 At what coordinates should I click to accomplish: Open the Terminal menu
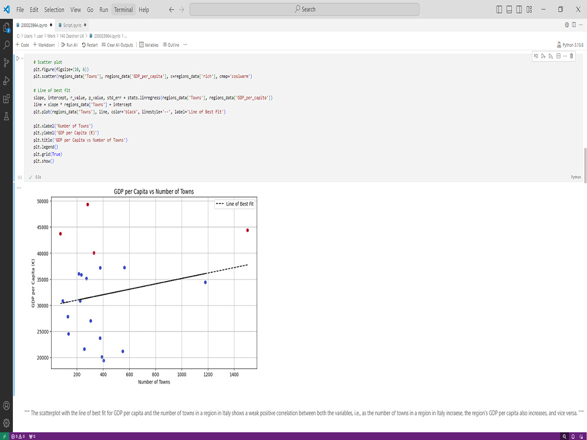tap(123, 9)
